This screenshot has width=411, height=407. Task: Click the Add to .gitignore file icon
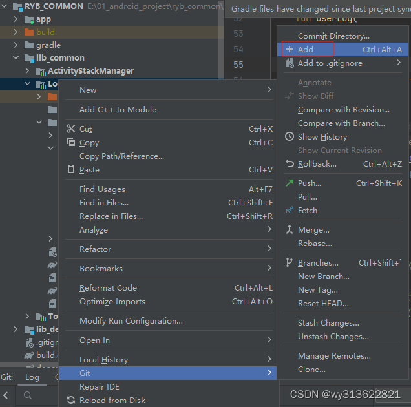[290, 63]
